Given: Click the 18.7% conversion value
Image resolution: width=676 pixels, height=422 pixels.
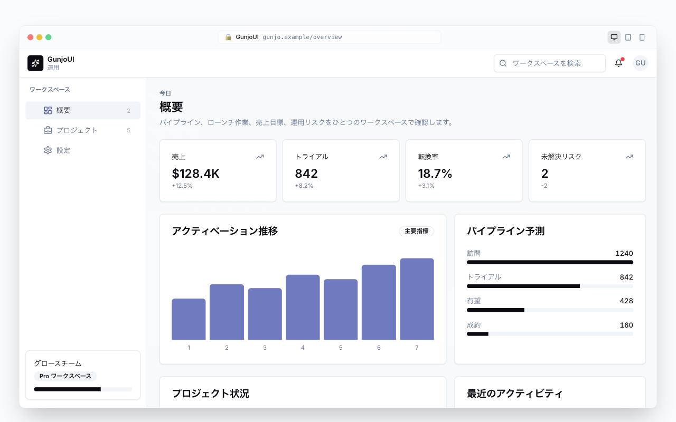Looking at the screenshot, I should [x=435, y=174].
